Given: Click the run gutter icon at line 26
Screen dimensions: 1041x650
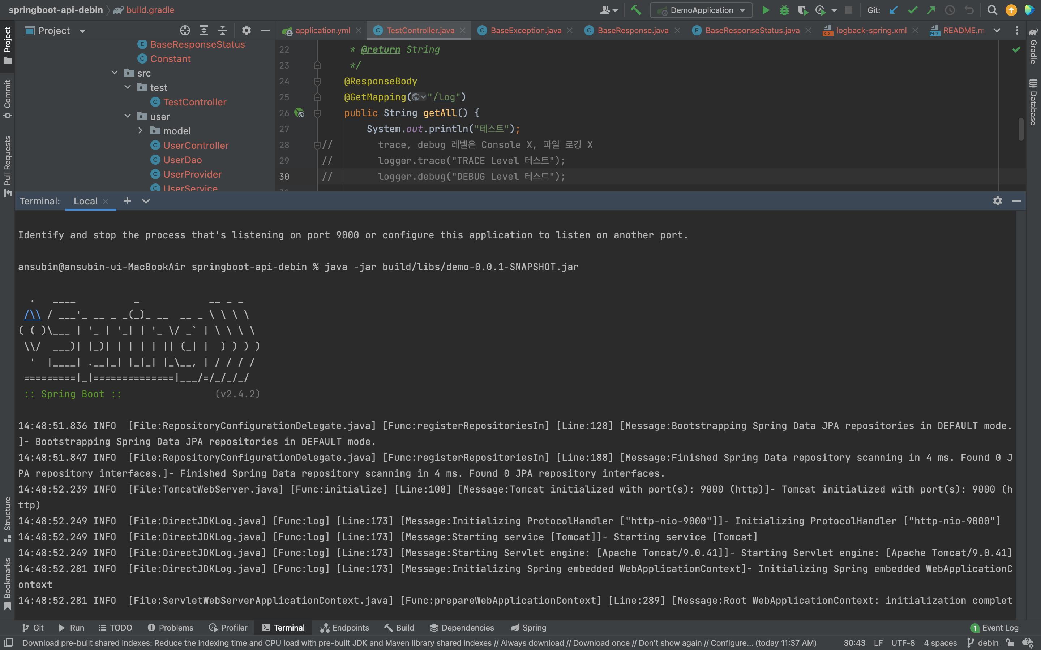Looking at the screenshot, I should coord(299,113).
